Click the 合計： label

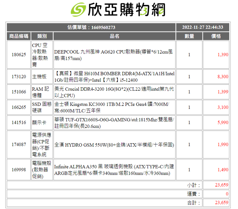[x=193, y=203]
